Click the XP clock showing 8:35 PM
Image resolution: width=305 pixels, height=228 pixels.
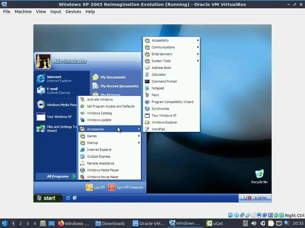tap(260, 198)
